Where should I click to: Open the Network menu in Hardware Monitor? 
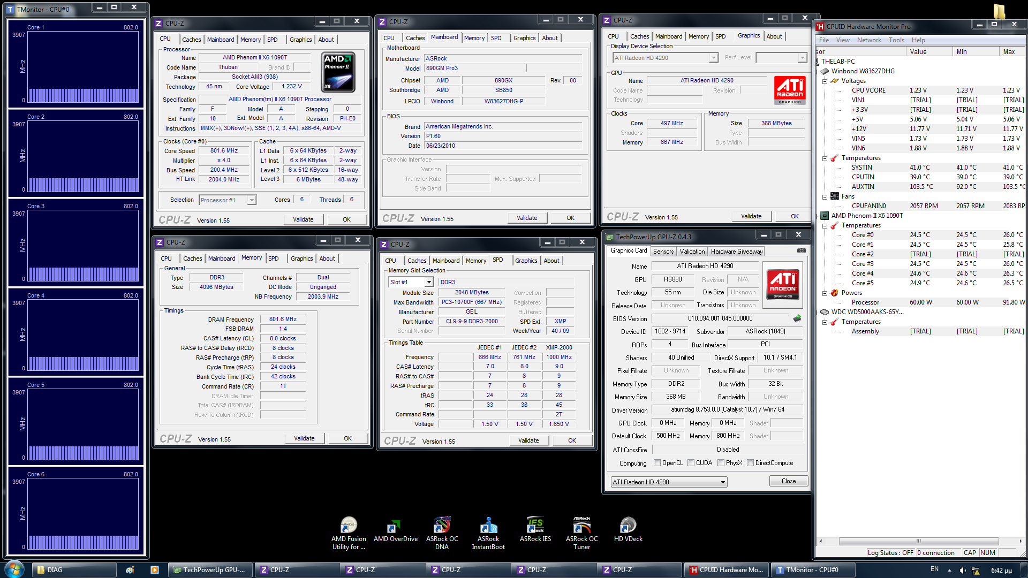point(868,40)
